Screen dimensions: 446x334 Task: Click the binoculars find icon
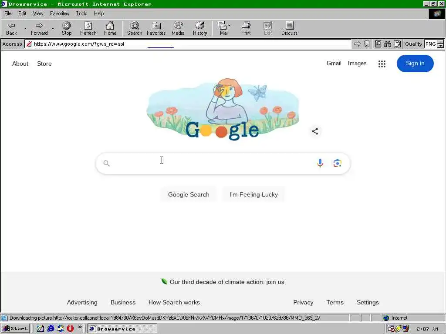pyautogui.click(x=387, y=44)
